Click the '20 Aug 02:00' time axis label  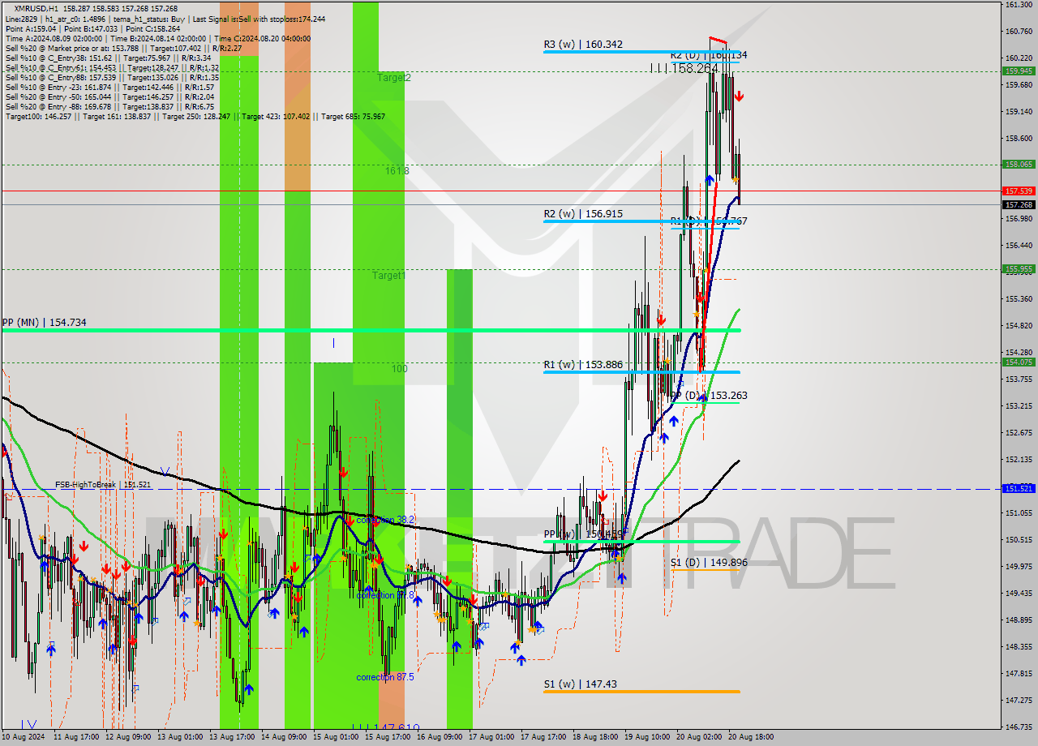pyautogui.click(x=699, y=737)
